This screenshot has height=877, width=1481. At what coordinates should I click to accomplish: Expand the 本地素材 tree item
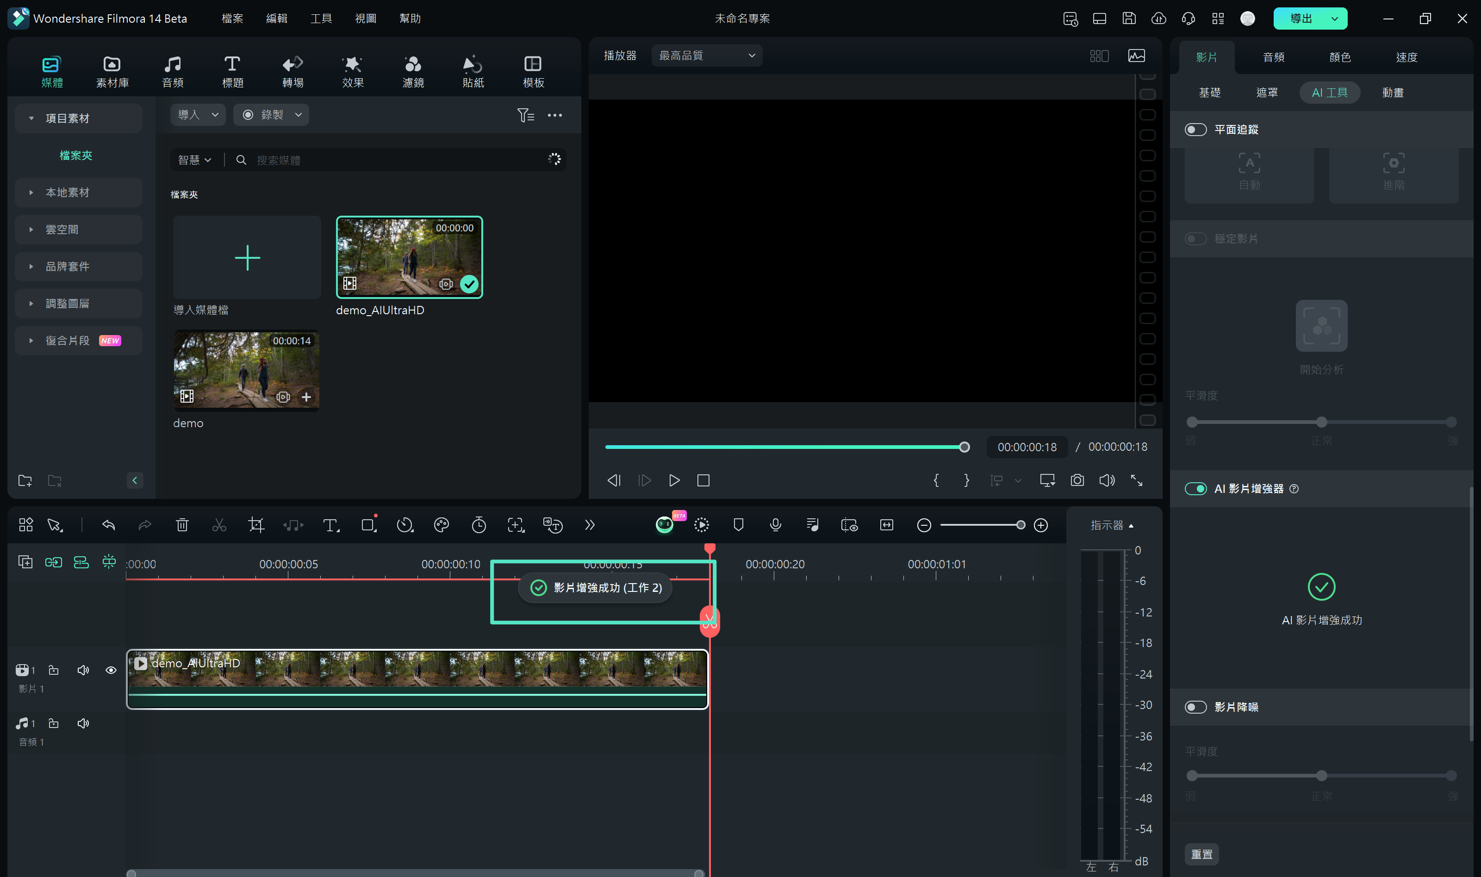(79, 193)
